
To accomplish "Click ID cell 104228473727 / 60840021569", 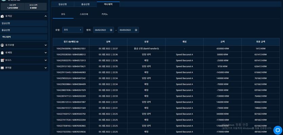I will point(71,108).
